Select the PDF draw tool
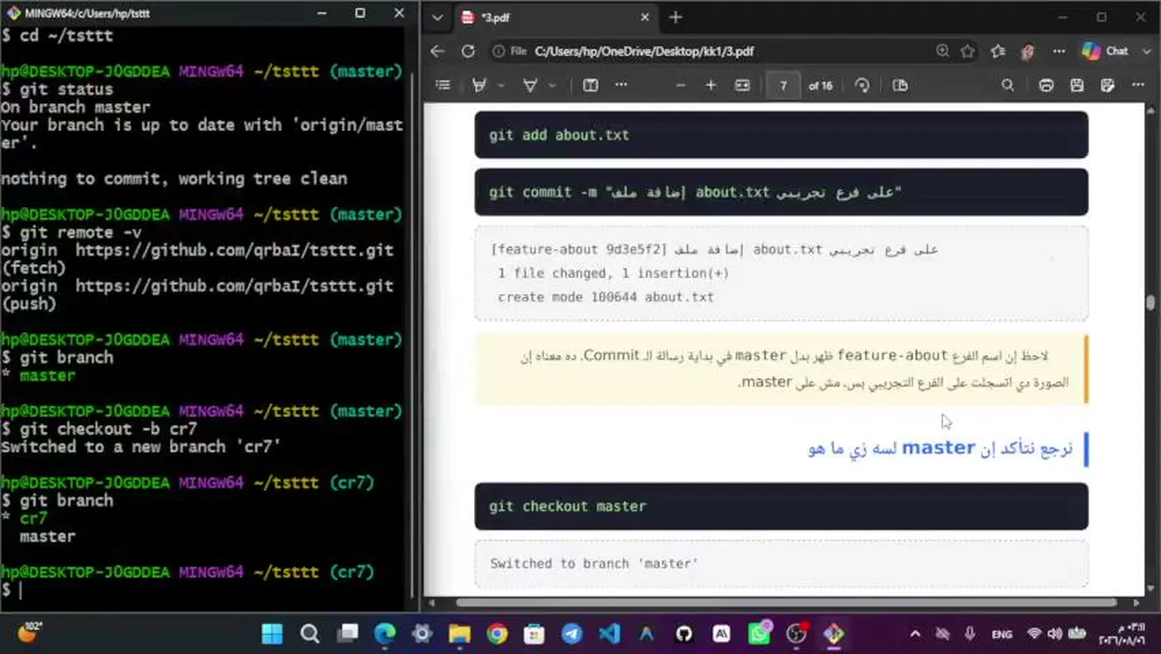 click(531, 85)
